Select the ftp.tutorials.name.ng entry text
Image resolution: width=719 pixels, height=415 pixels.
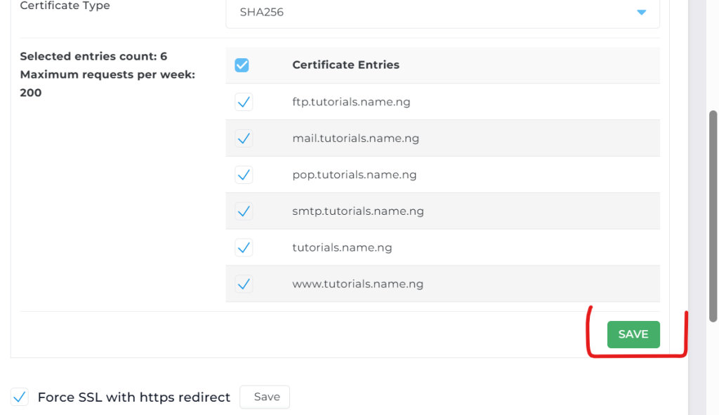tap(351, 102)
